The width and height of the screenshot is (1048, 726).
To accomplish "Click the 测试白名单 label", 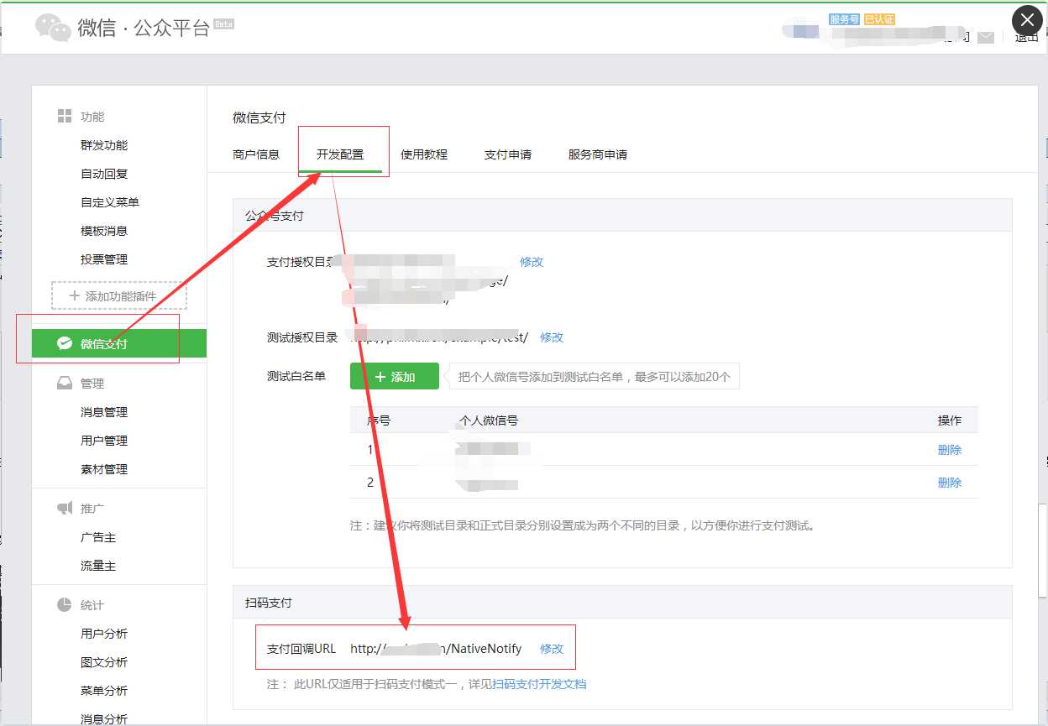I will [x=296, y=376].
